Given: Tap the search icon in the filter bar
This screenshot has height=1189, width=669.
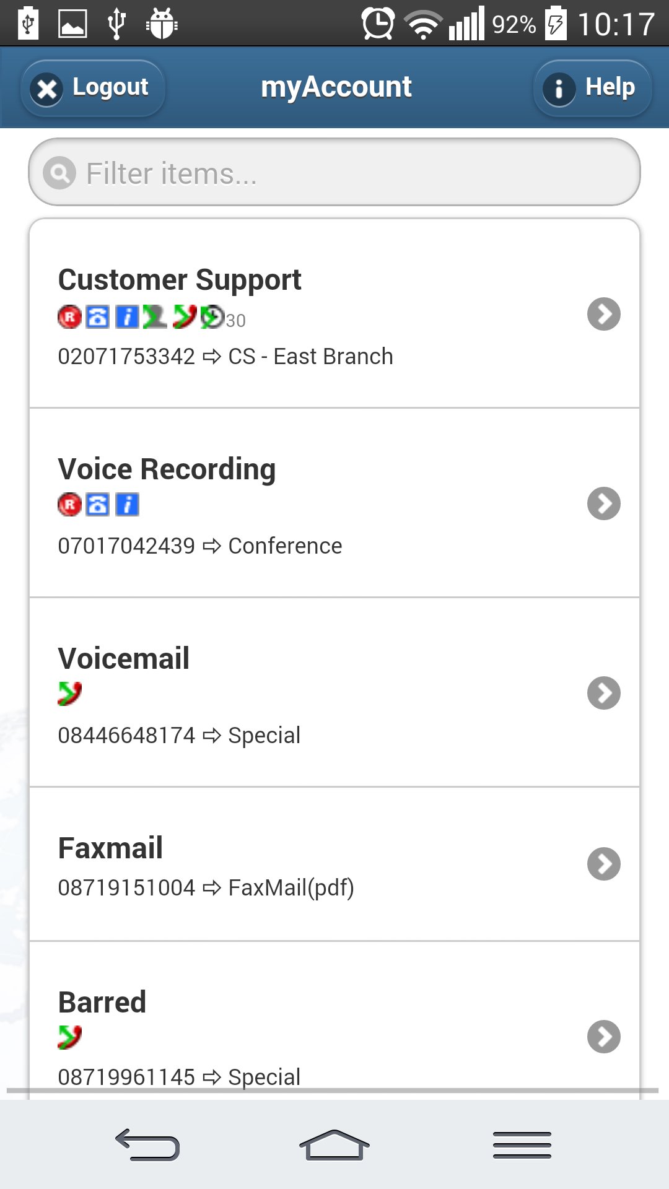Looking at the screenshot, I should click(x=59, y=173).
